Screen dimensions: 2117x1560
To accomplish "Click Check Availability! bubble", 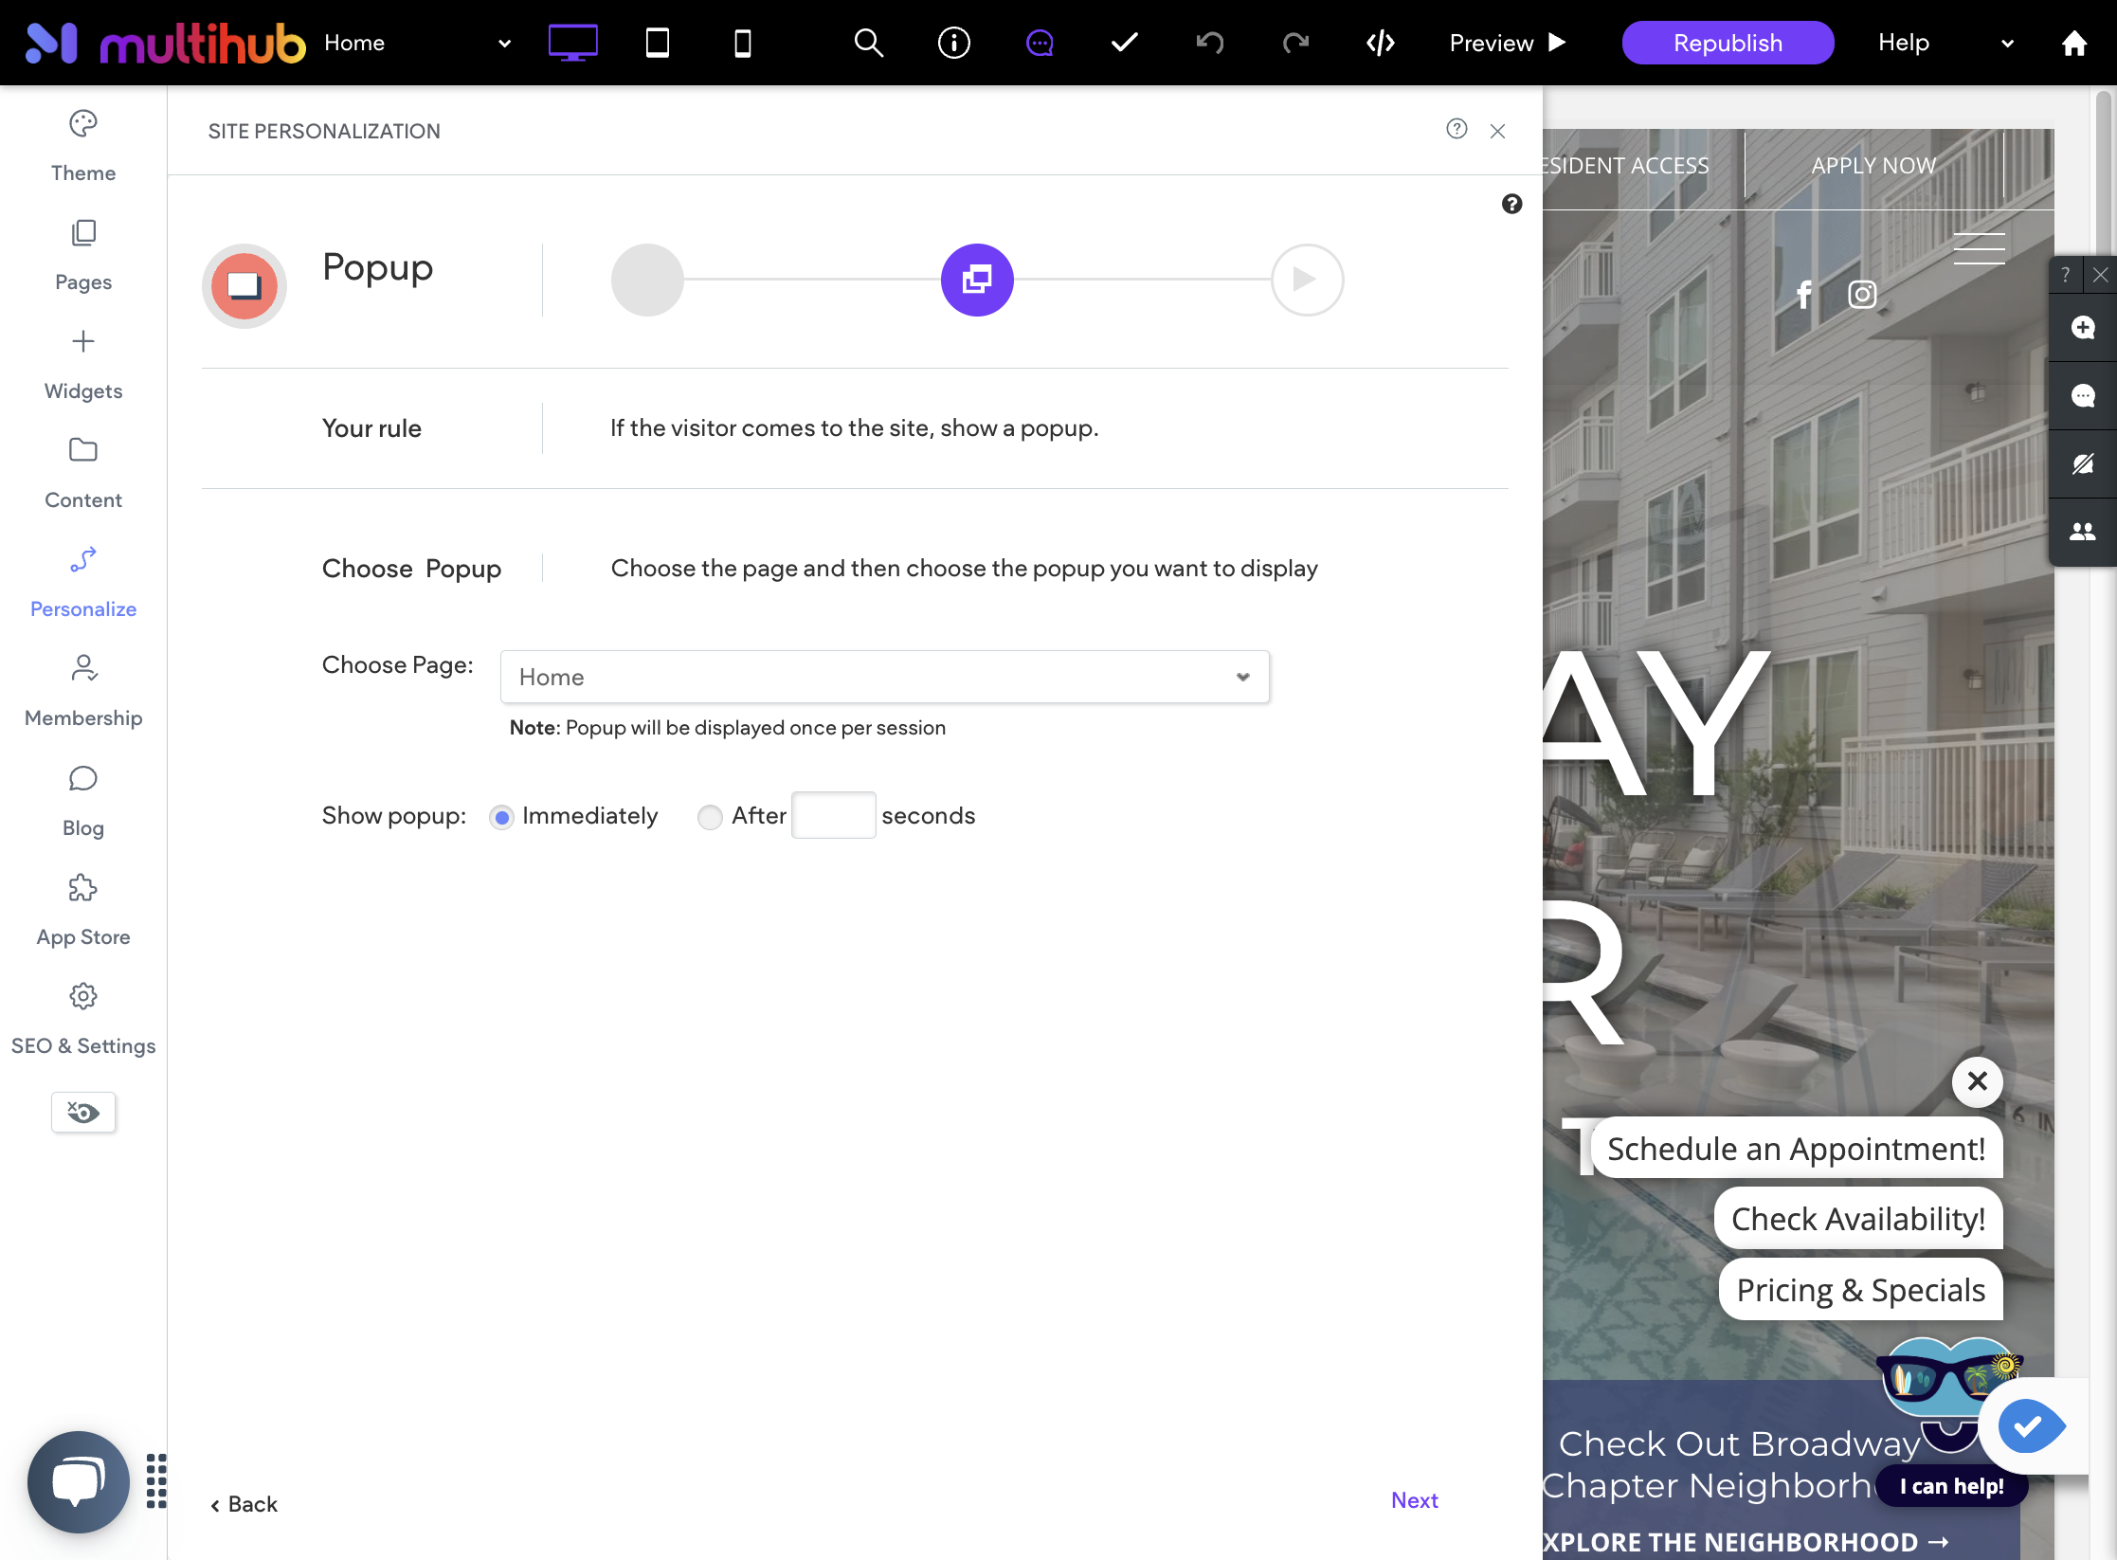I will [1858, 1219].
